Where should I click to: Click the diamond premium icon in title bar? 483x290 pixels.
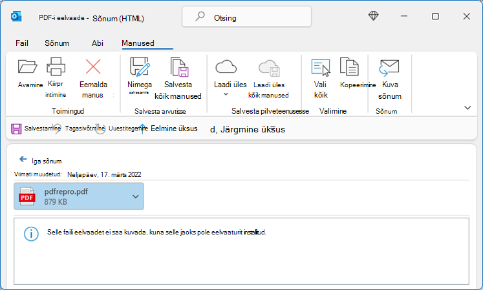tap(373, 16)
